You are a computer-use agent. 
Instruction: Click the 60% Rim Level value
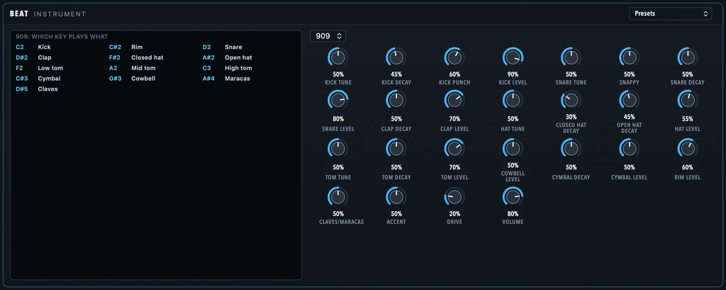tap(687, 167)
